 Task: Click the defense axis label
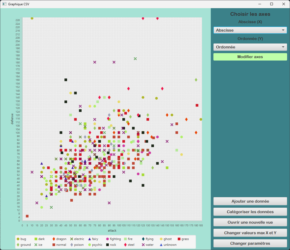12,119
